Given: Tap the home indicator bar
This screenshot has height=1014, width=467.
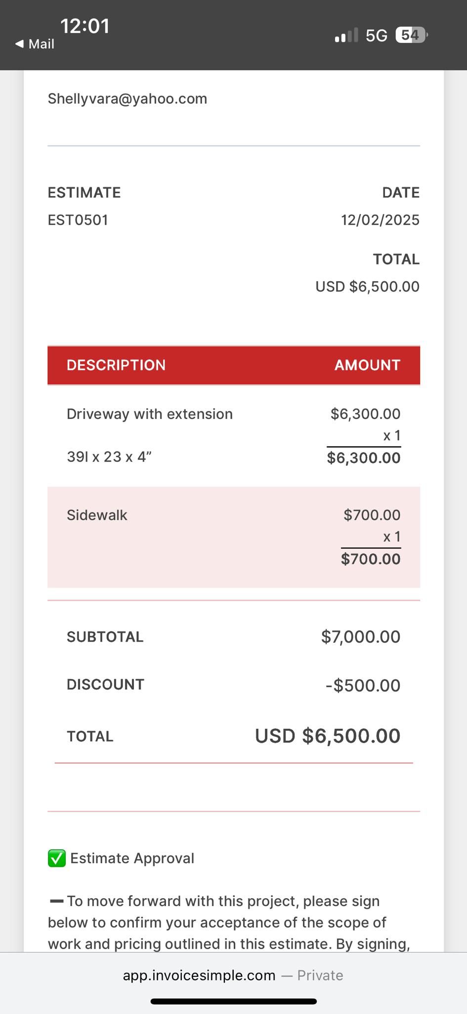Looking at the screenshot, I should 233,1001.
